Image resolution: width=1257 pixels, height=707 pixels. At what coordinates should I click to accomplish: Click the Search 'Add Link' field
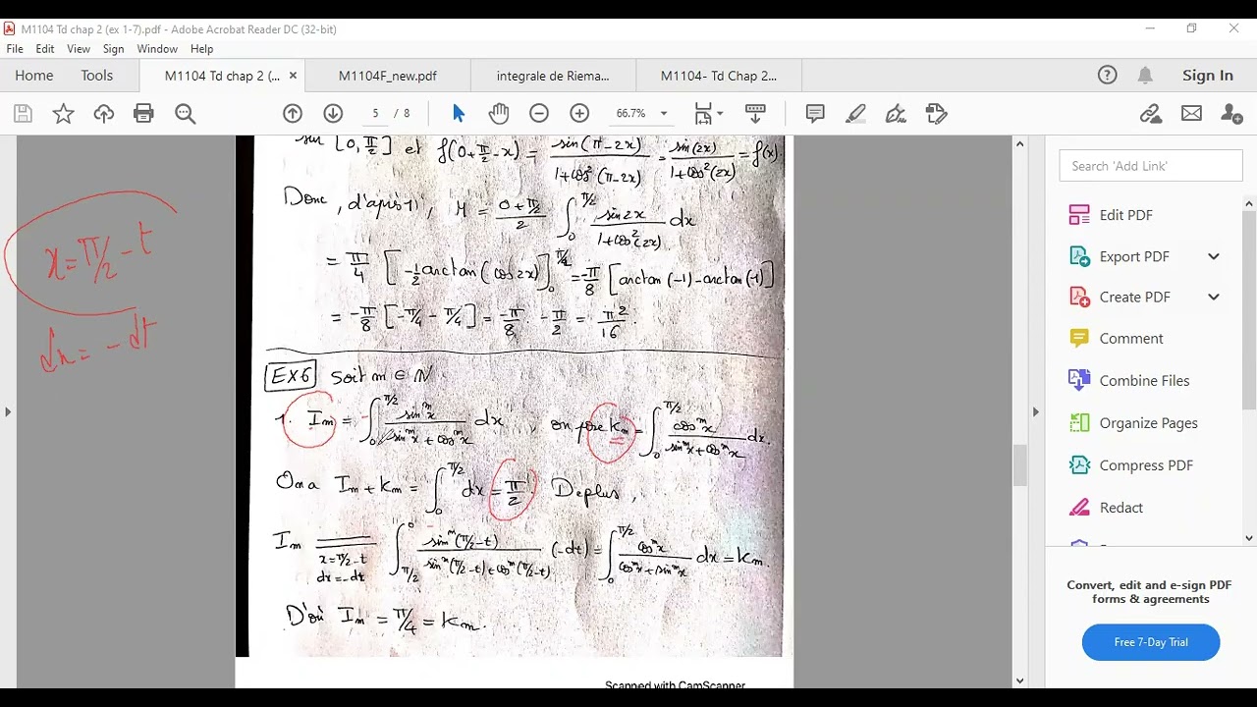tap(1151, 166)
